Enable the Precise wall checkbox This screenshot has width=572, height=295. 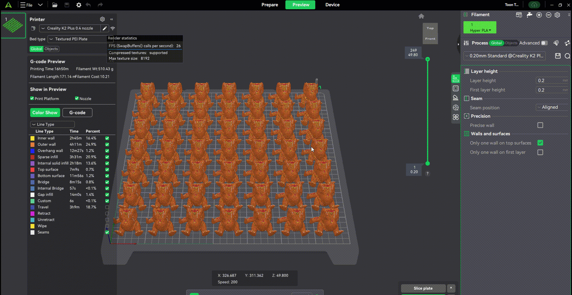(x=540, y=125)
